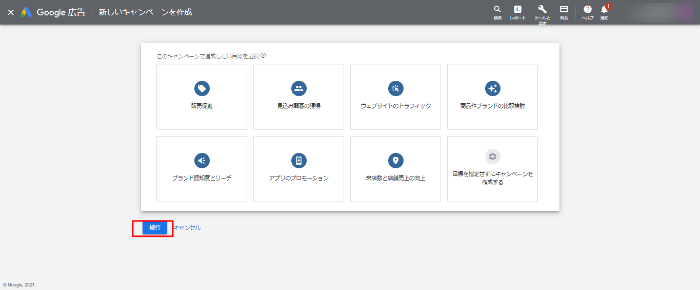The image size is (700, 290).
Task: Click the help question mark beside goal heading
Action: coord(263,55)
